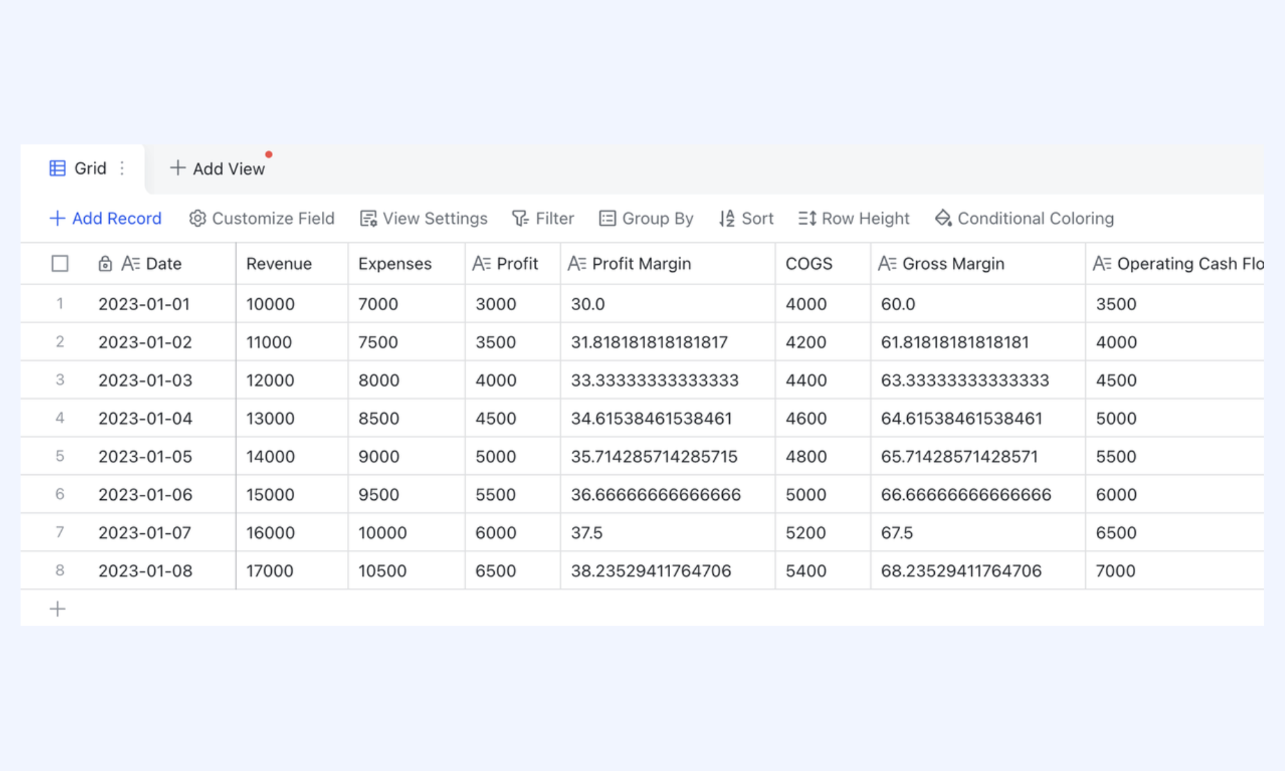Viewport: 1285px width, 771px height.
Task: Click the Row Height icon
Action: coord(807,218)
